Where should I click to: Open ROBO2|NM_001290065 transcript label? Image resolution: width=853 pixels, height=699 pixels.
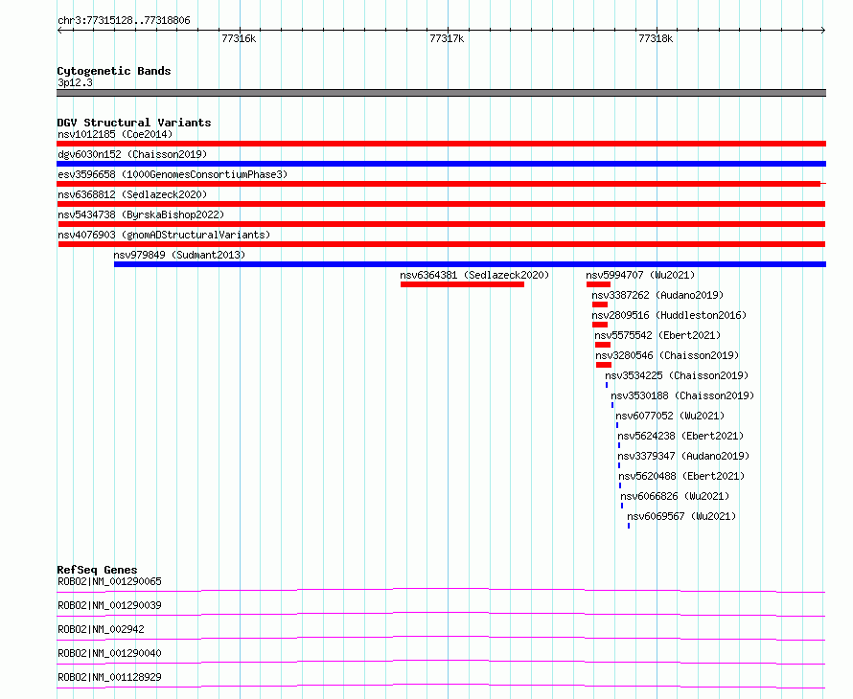coord(109,581)
